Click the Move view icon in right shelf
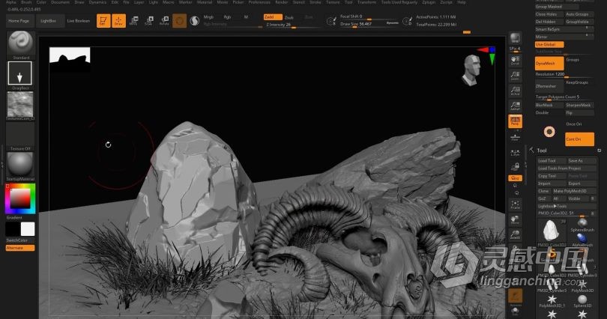 [x=515, y=219]
